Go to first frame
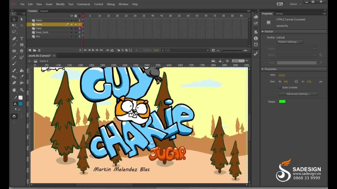 point(85,50)
